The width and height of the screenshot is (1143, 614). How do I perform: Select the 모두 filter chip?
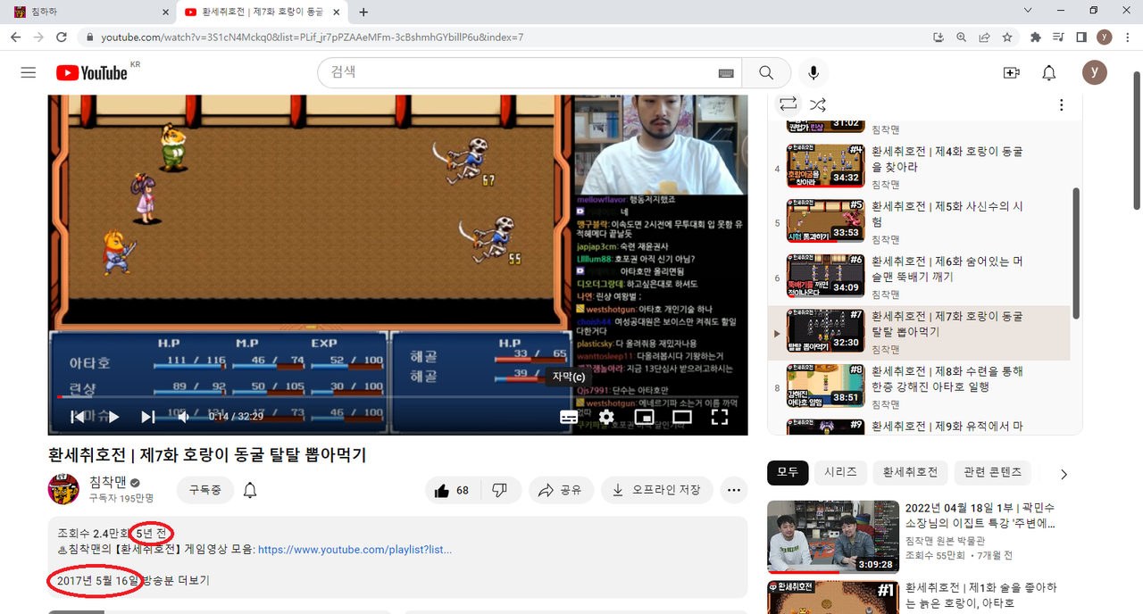pos(788,472)
